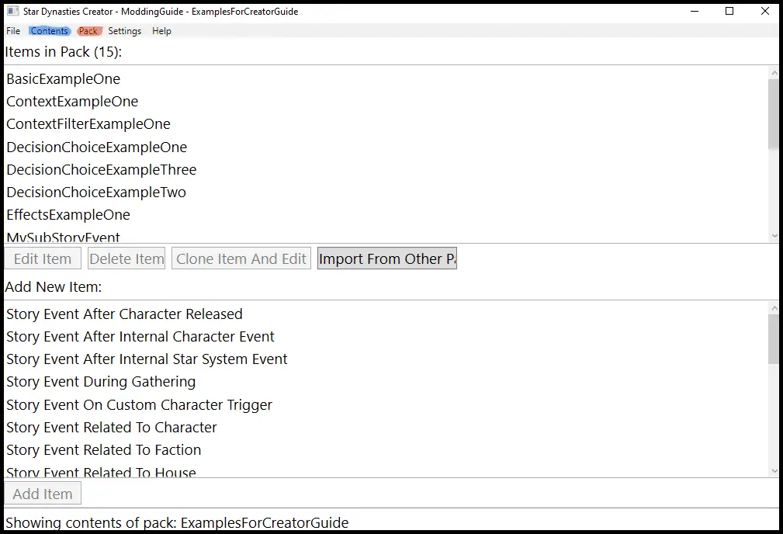Choose Story Event After Internal Character Event
The width and height of the screenshot is (783, 534).
tap(386, 336)
